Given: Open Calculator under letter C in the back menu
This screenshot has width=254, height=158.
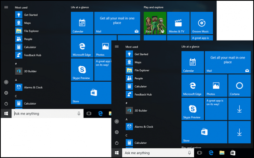Looking at the screenshot, I should 26,103.
